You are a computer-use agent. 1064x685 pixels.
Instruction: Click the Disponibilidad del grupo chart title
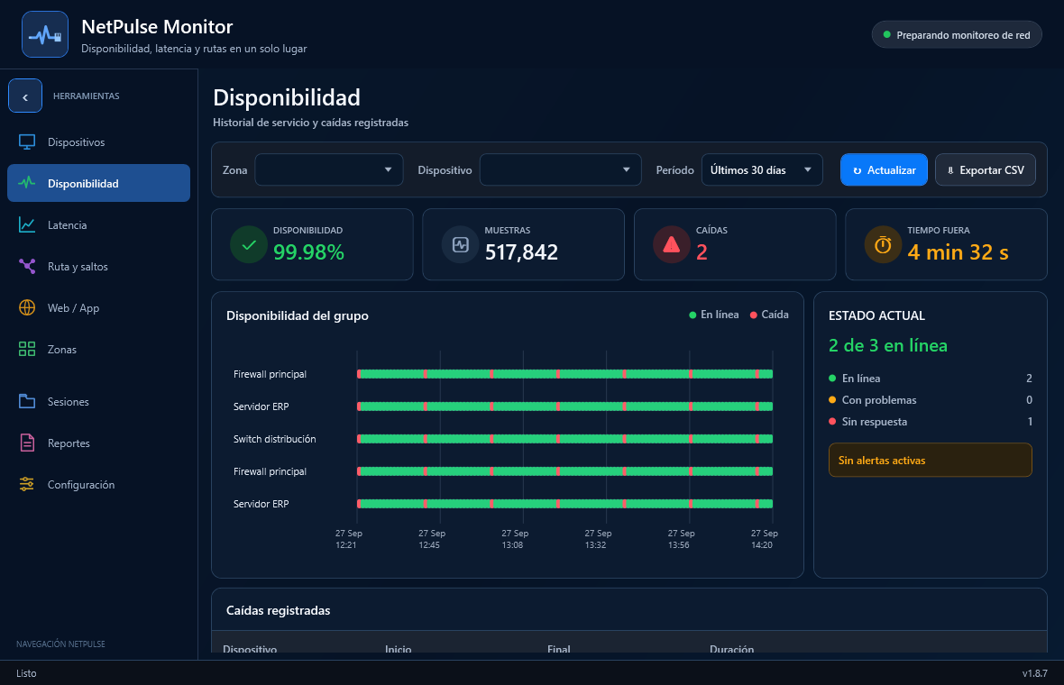298,315
